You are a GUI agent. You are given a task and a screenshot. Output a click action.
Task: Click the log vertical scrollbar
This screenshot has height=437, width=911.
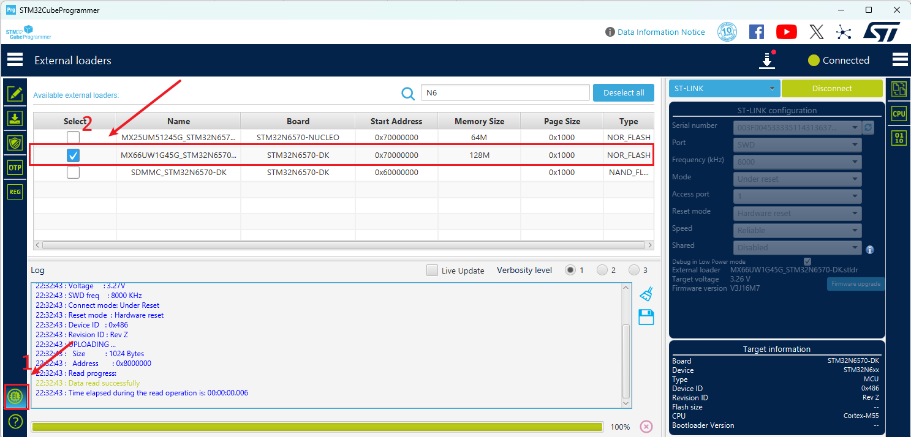(x=626, y=361)
